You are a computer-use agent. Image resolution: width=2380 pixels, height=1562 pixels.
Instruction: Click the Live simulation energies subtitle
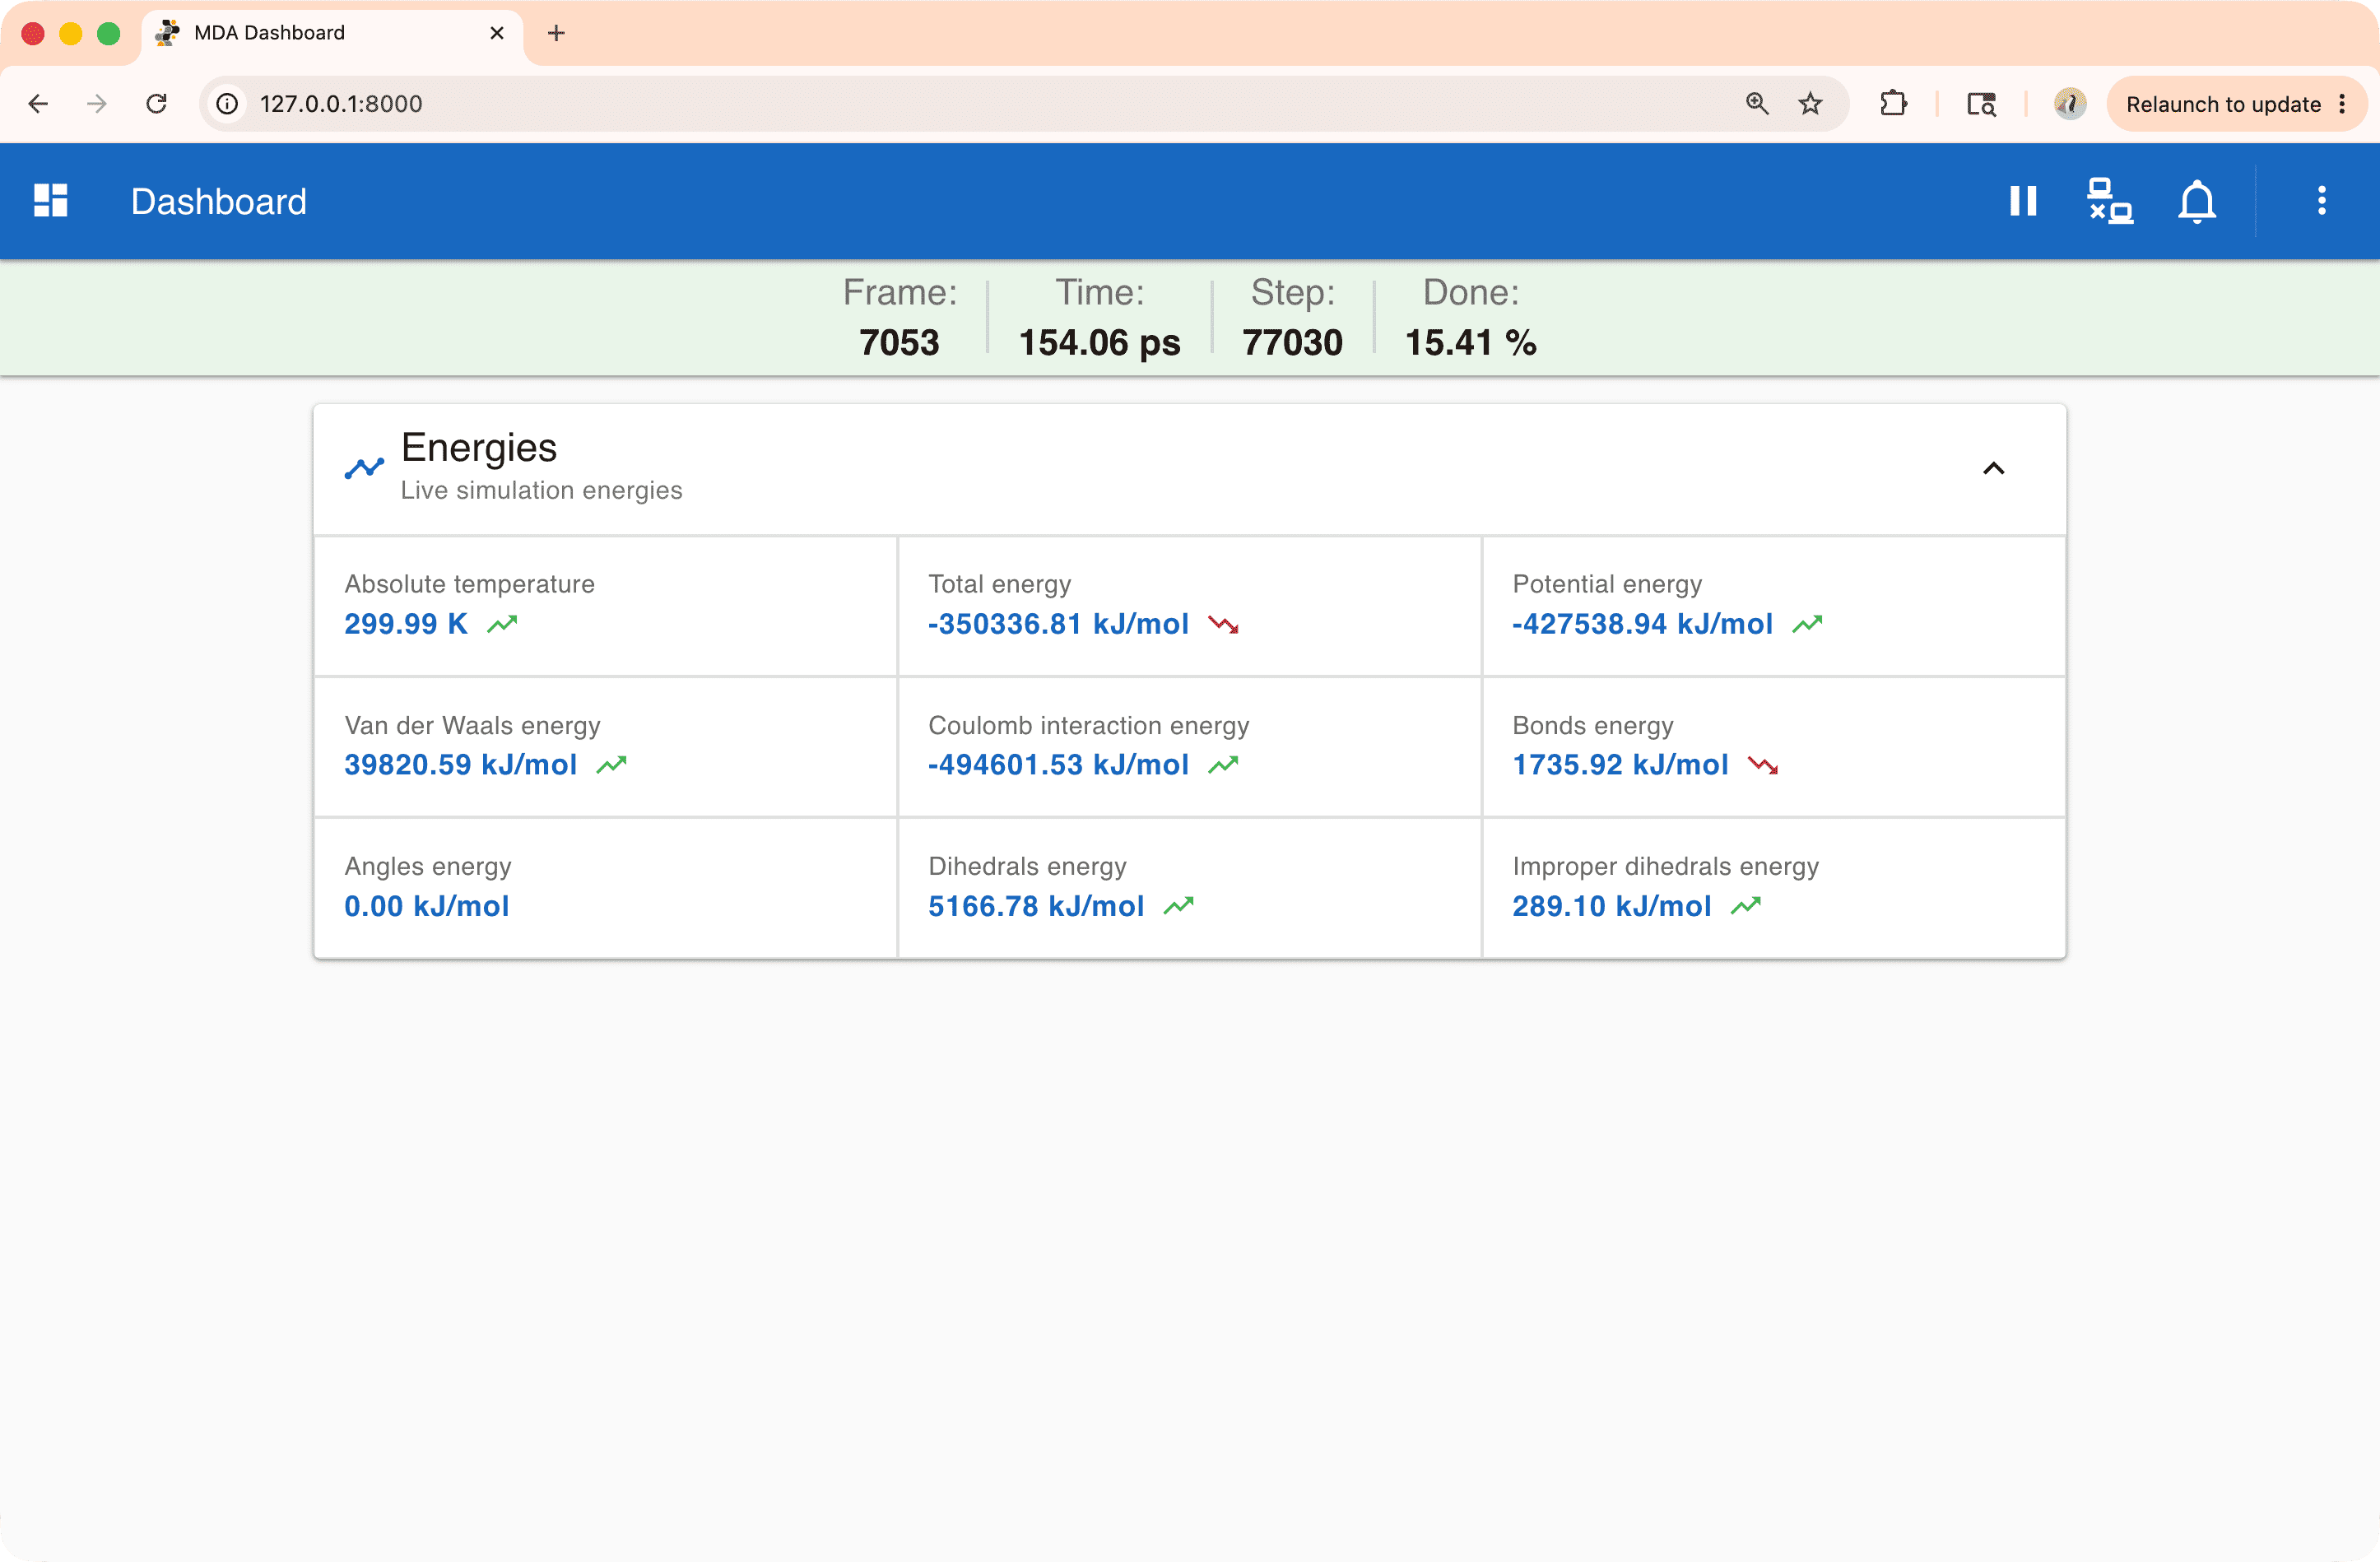pos(541,490)
